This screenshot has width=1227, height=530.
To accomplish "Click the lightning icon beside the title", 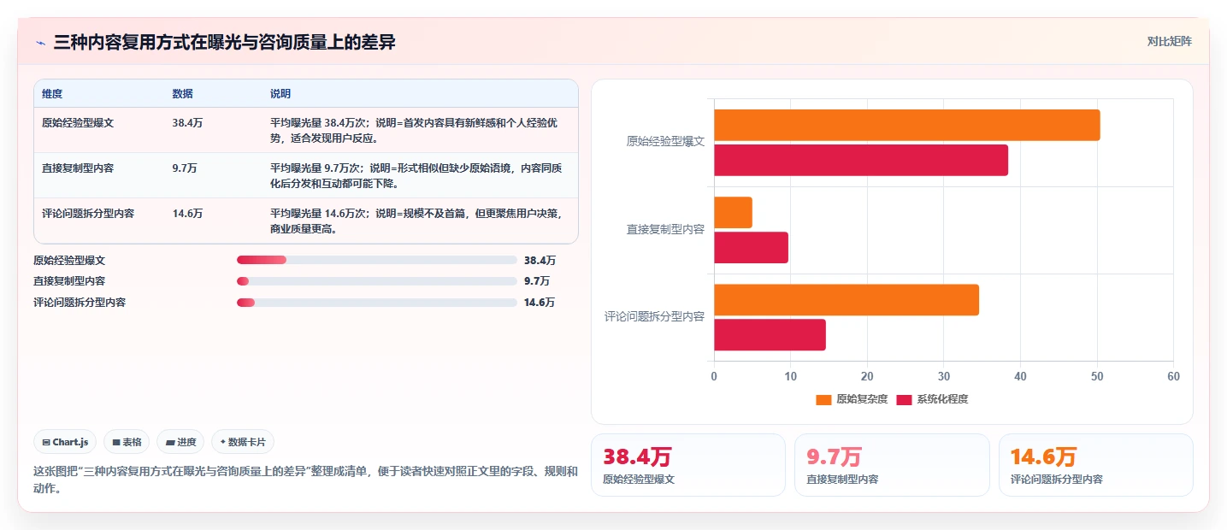I will tap(40, 43).
